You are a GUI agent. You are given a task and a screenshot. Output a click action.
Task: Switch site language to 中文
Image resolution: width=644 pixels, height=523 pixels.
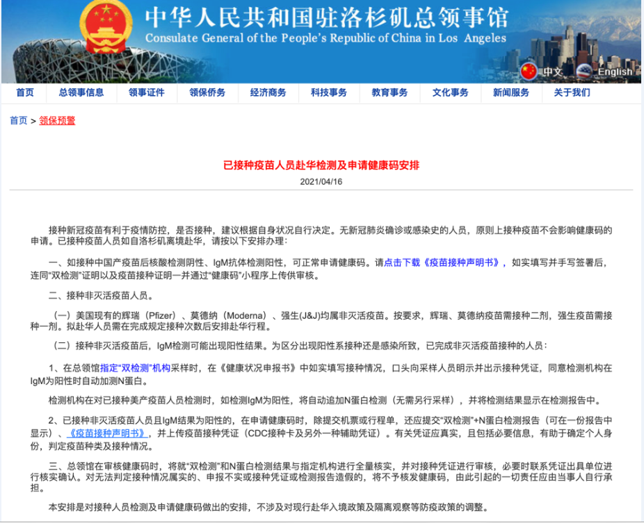[x=553, y=72]
